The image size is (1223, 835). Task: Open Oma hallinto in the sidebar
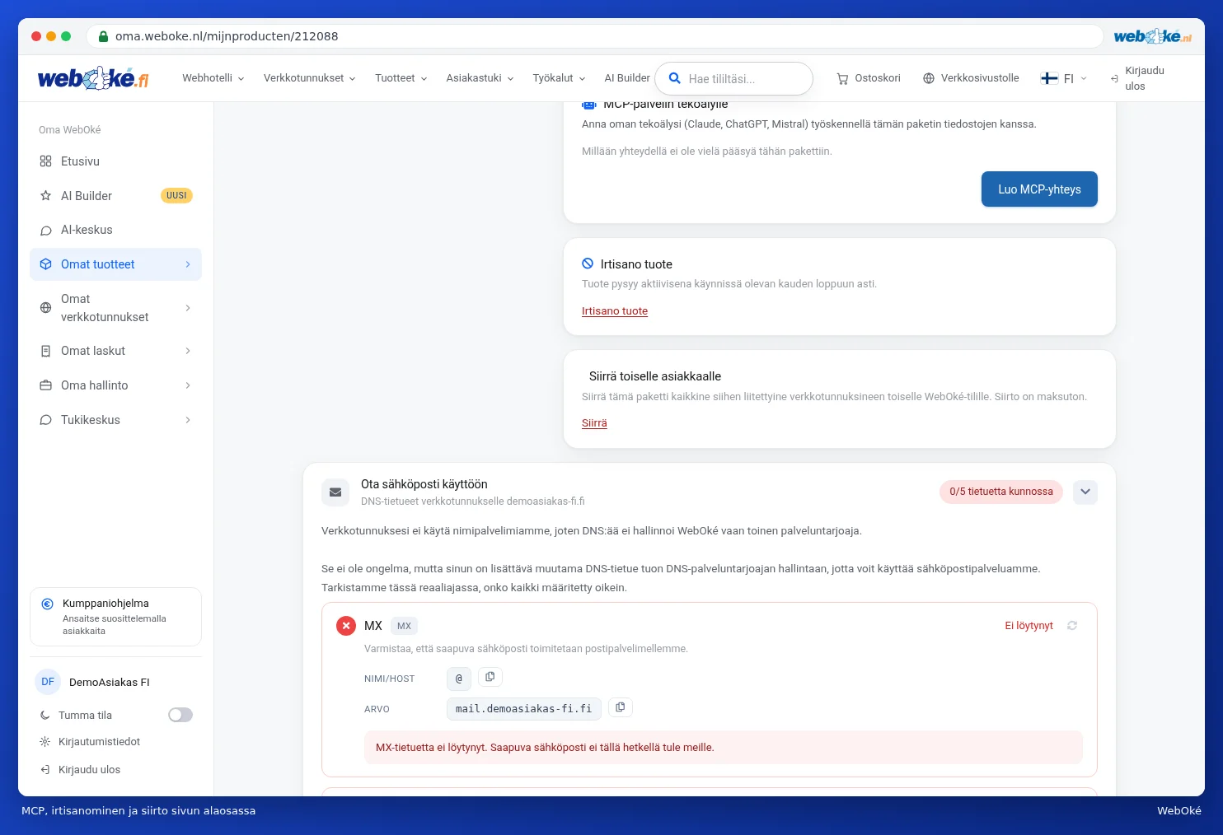115,385
